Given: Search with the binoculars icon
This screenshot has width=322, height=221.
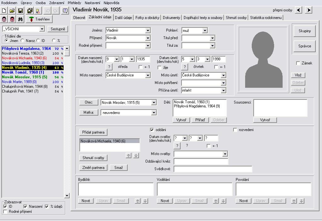Looking at the screenshot, I should click(20, 19).
